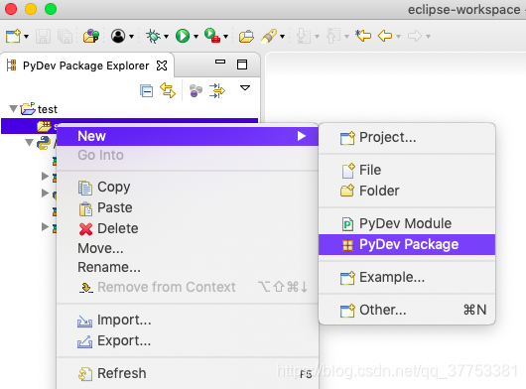This screenshot has width=526, height=389.
Task: Open the PyDev project wizard toolbar icon
Action: tap(91, 36)
